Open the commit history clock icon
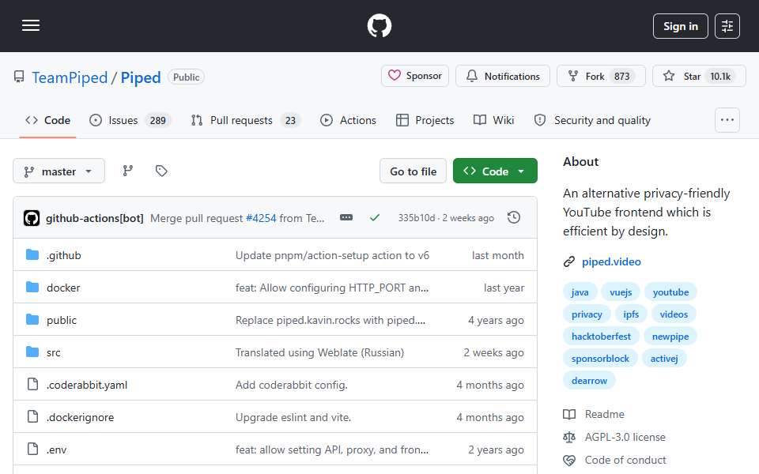This screenshot has height=474, width=759. [x=514, y=218]
